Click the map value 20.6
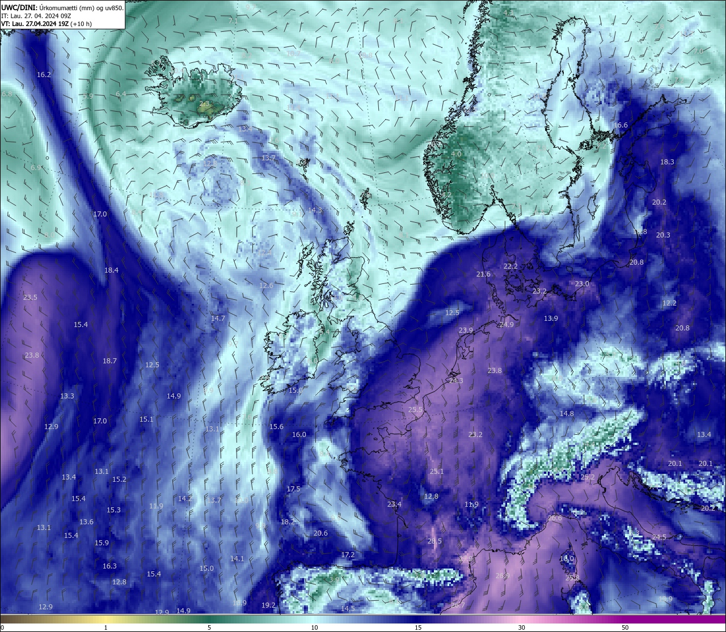Screen dimensions: 726x632 320,533
